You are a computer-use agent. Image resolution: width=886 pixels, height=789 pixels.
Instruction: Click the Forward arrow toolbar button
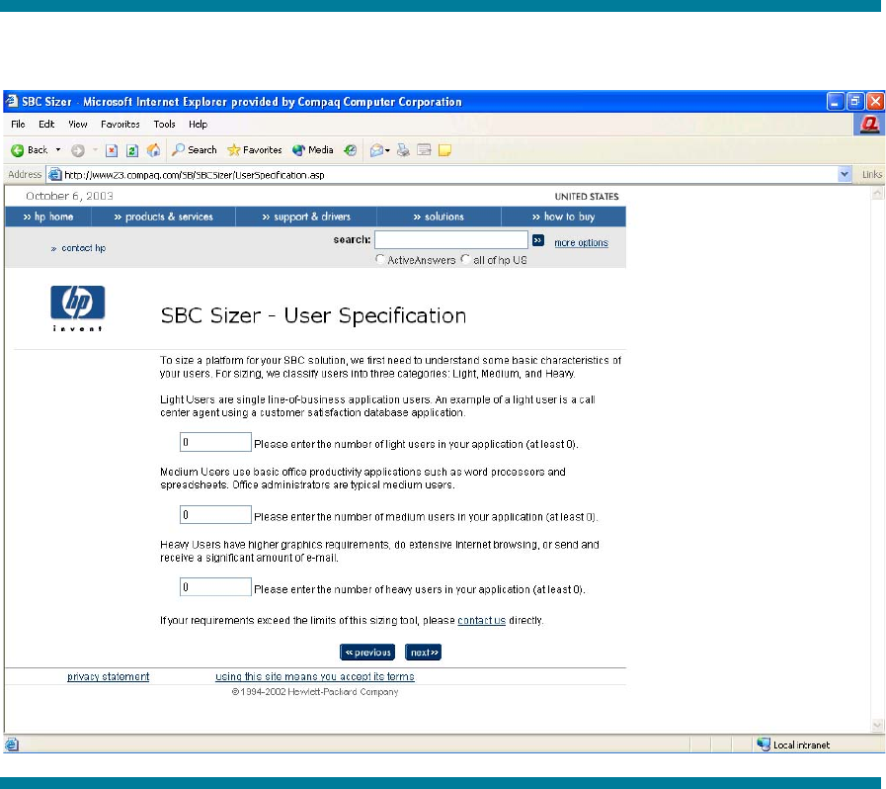point(78,150)
